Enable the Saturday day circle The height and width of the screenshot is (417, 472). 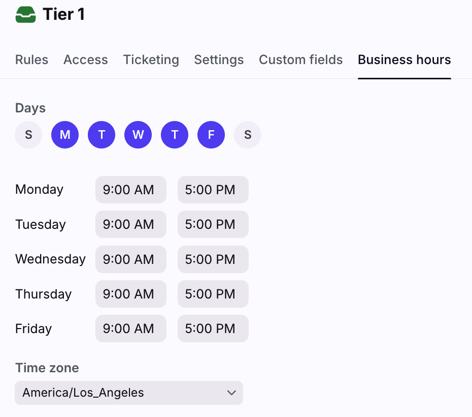pos(248,135)
